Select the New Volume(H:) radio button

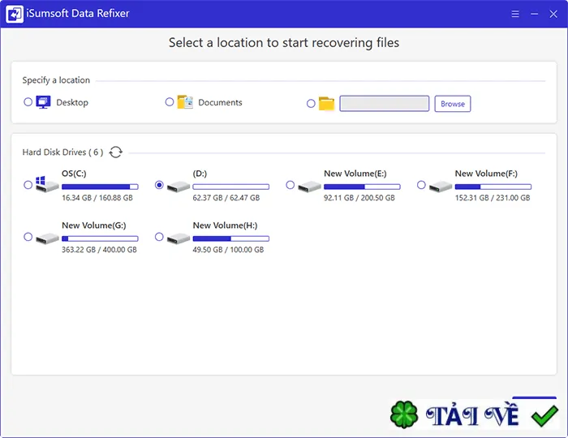pyautogui.click(x=159, y=237)
